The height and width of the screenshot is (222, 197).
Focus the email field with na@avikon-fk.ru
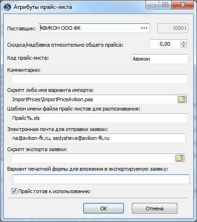click(98, 138)
